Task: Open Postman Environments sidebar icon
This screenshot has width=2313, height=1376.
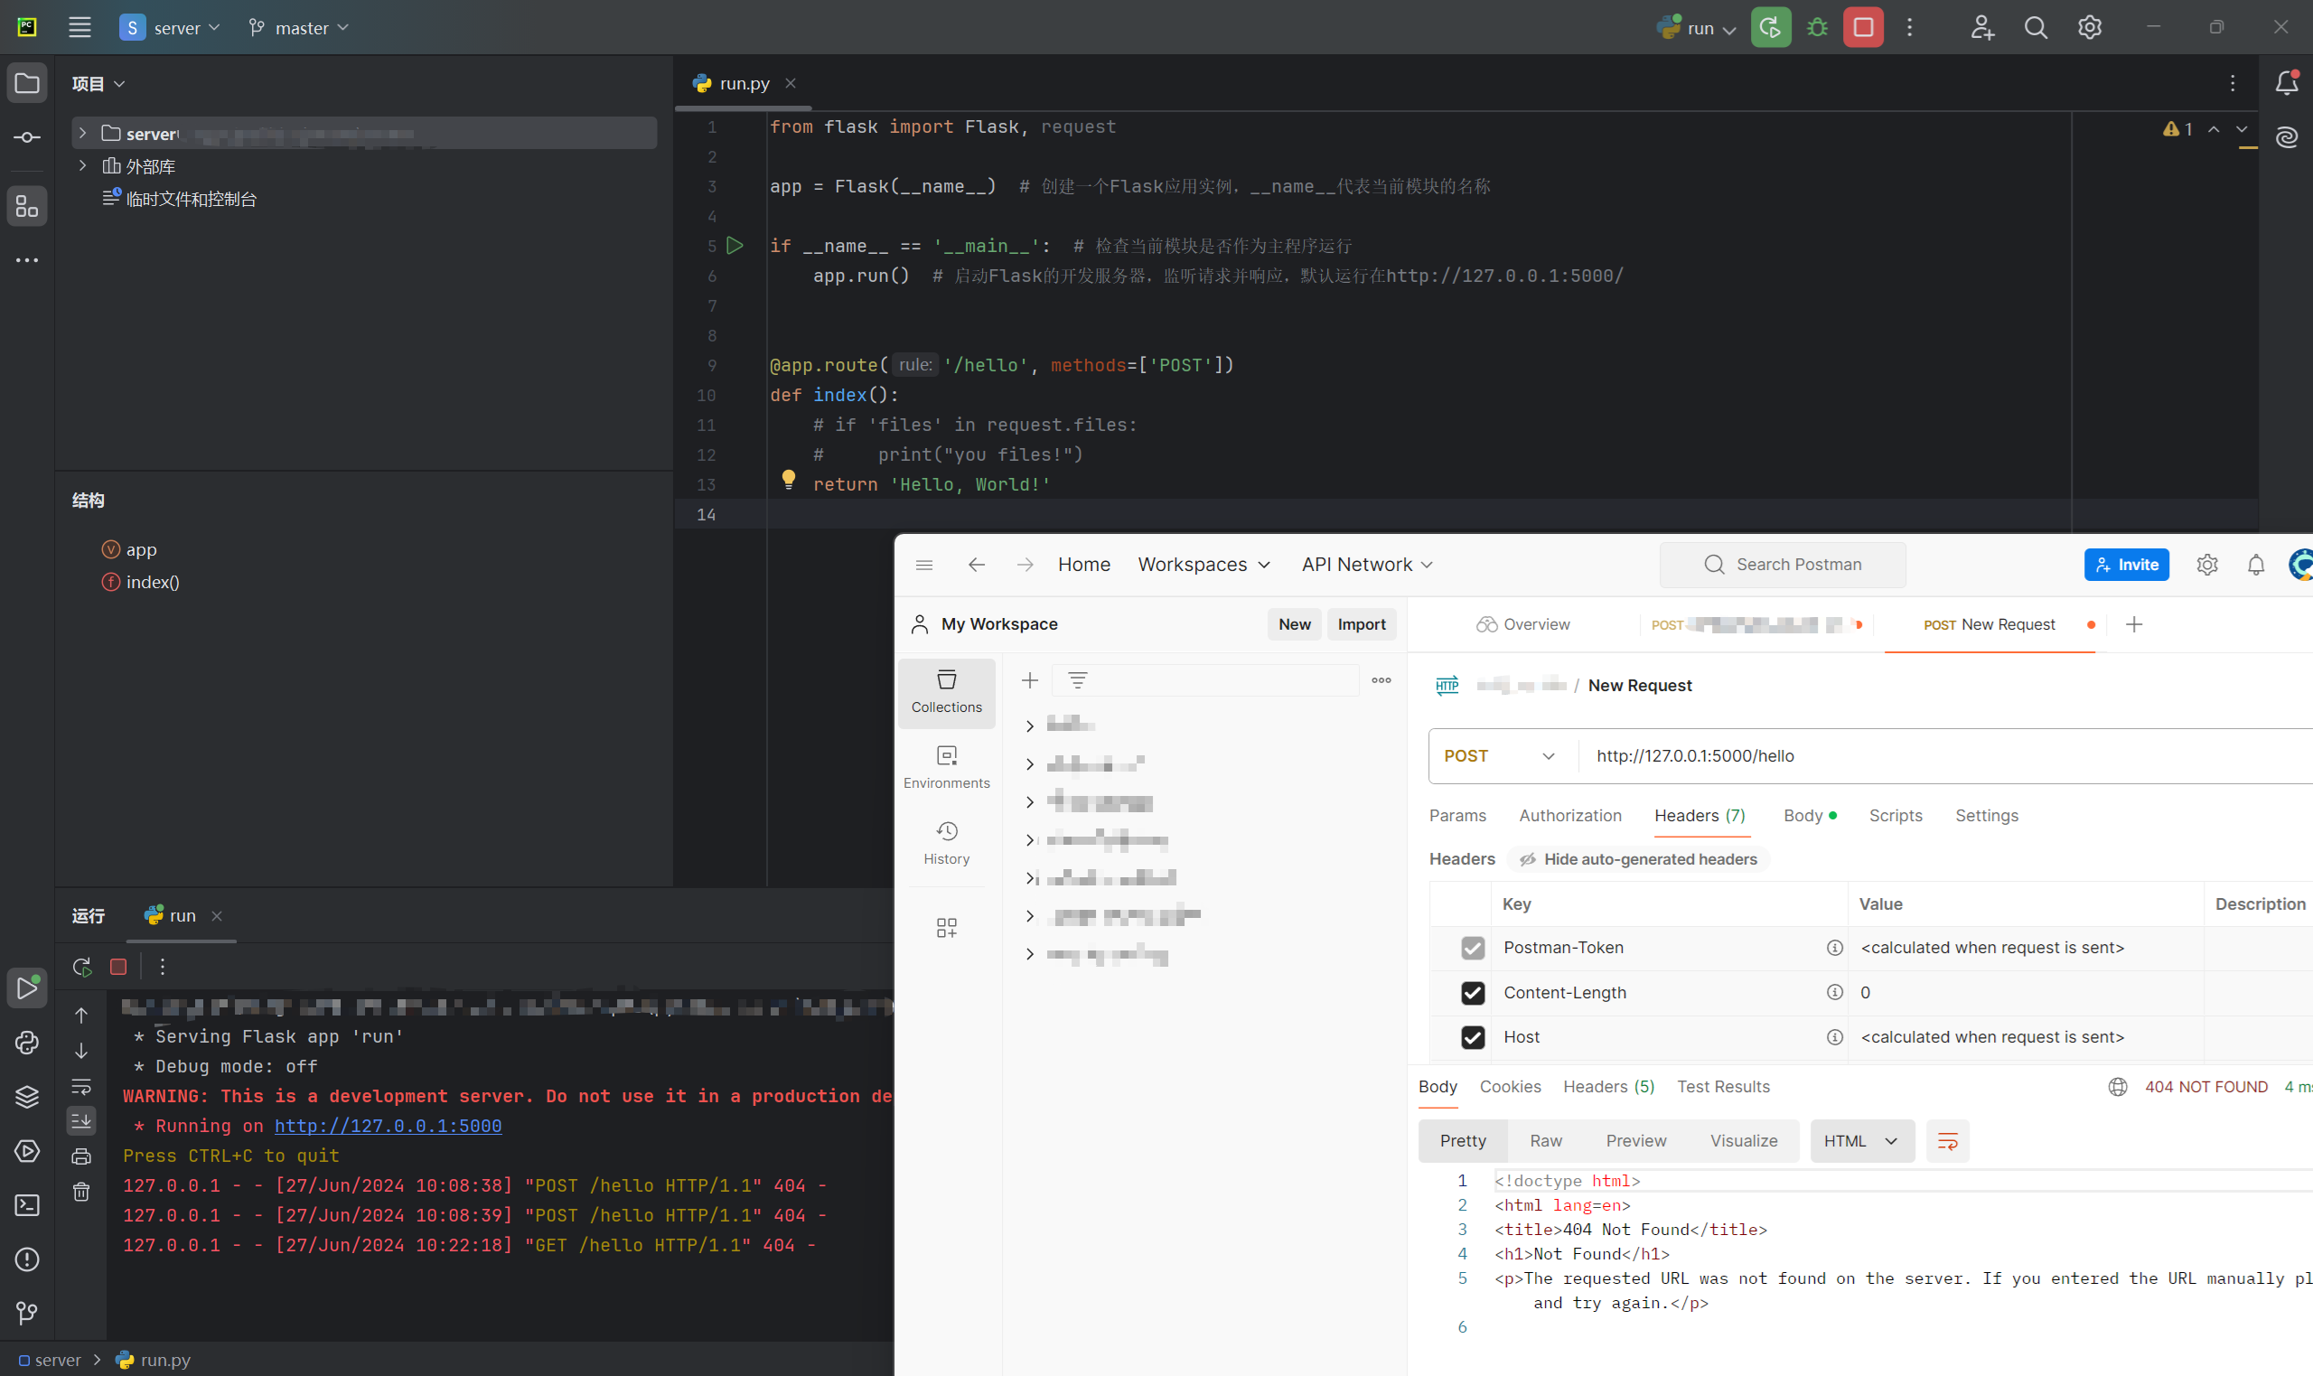Action: 946,766
